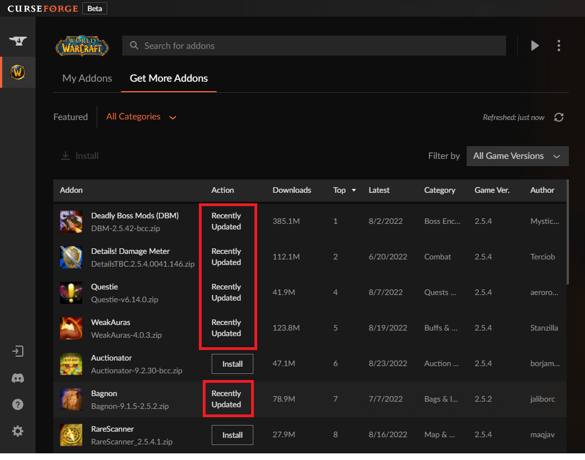The image size is (585, 460).
Task: Click the download icon beside Install
Action: click(66, 156)
